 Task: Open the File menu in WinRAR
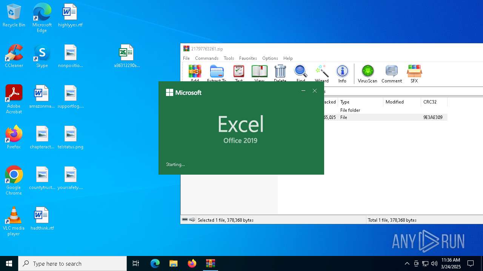(x=186, y=58)
